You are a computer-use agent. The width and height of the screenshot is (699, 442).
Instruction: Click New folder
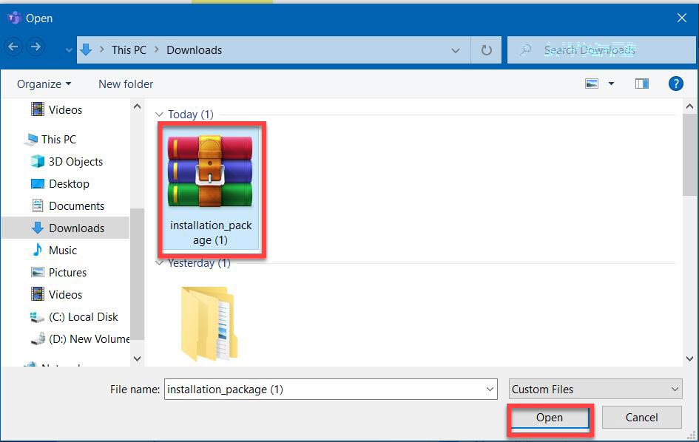click(x=126, y=84)
